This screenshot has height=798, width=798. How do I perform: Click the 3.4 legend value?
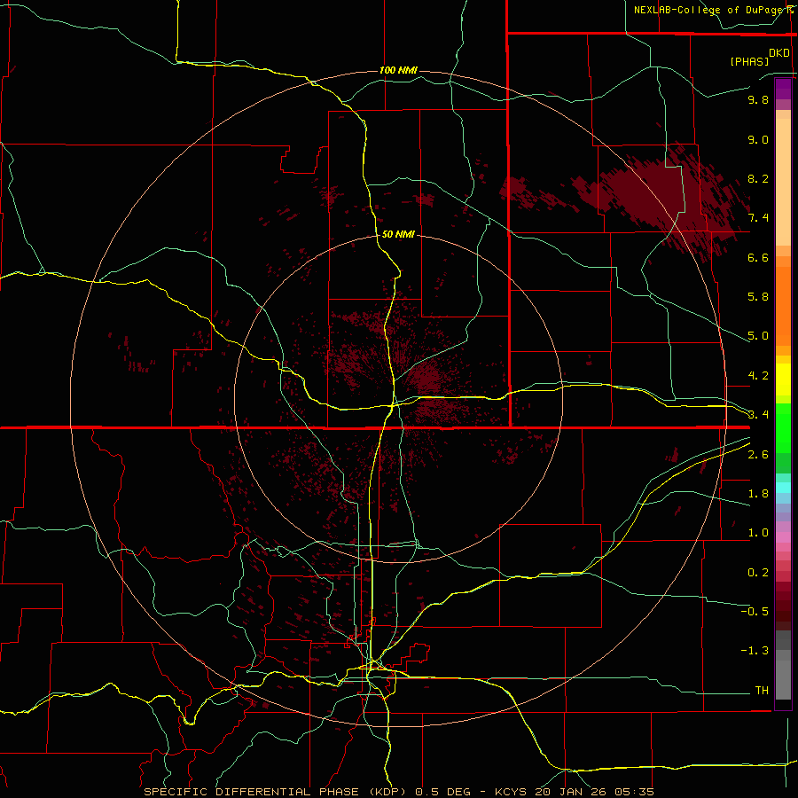coord(758,415)
